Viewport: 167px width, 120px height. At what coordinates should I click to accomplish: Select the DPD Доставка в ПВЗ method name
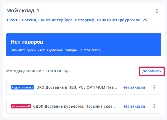pos(77,87)
